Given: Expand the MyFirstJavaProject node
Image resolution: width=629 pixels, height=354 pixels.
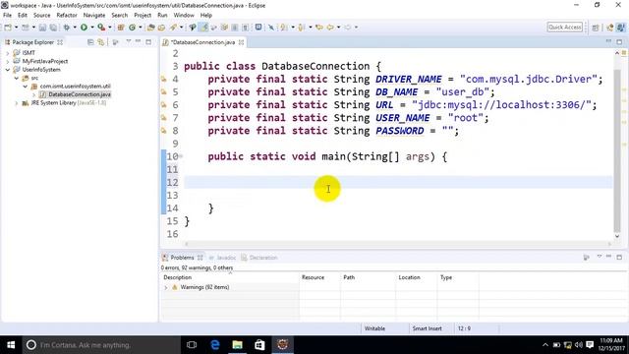Looking at the screenshot, I should pyautogui.click(x=7, y=61).
